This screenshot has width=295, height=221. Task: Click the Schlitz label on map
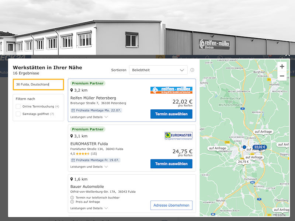204,83
